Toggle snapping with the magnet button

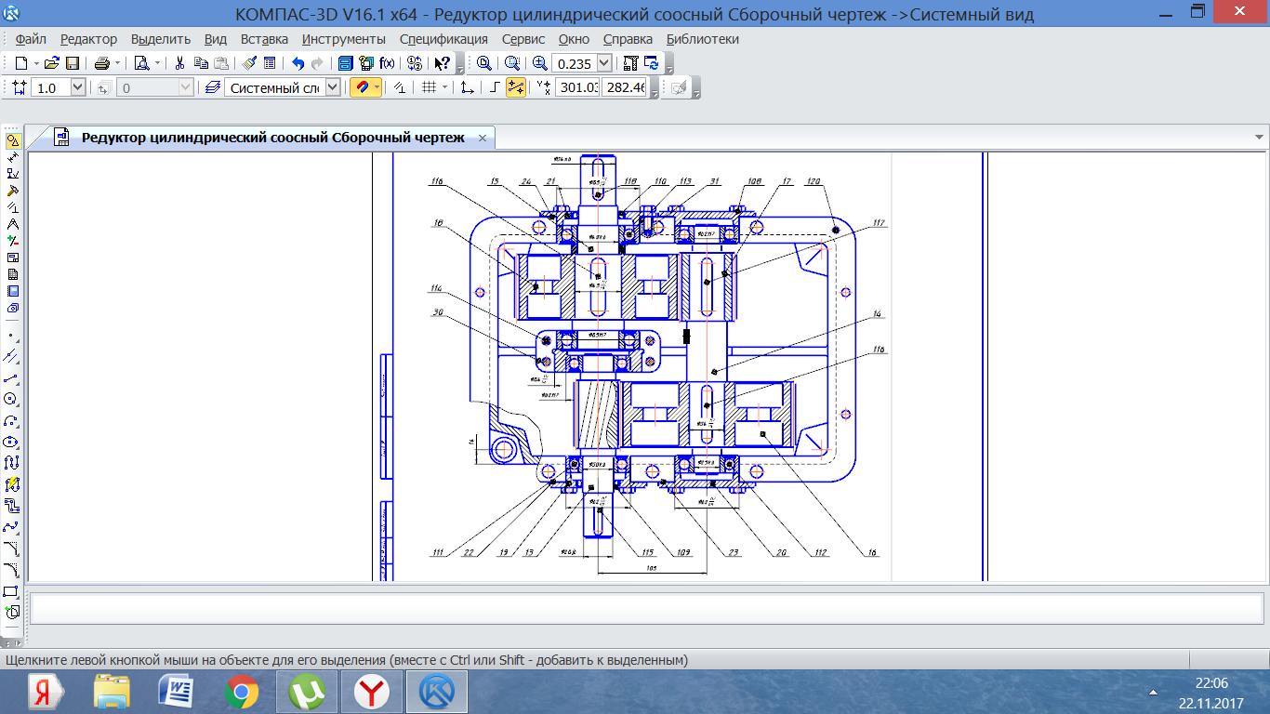[361, 87]
